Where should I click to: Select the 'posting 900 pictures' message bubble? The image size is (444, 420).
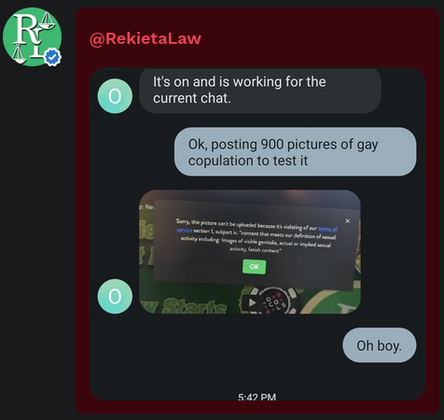pos(295,152)
